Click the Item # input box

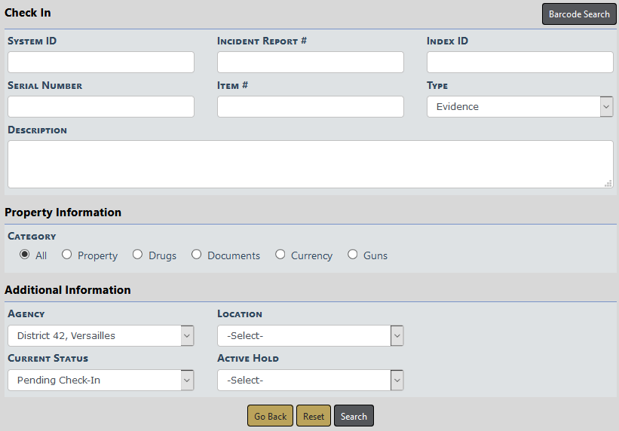(x=310, y=107)
